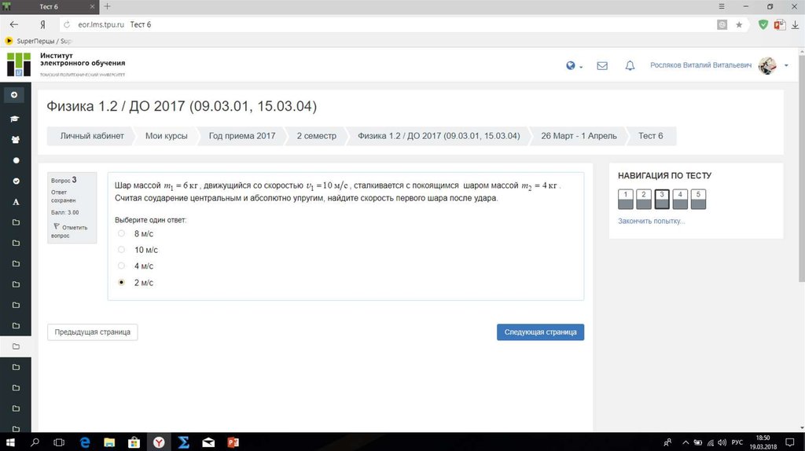This screenshot has height=451, width=805.
Task: Close the Тест 6 browser tab
Action: coord(93,6)
